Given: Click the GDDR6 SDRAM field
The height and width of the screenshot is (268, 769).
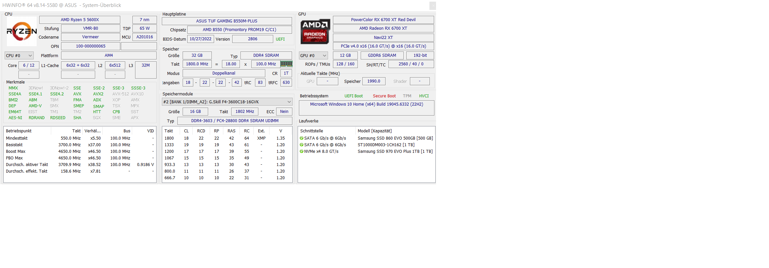Looking at the screenshot, I should [382, 55].
